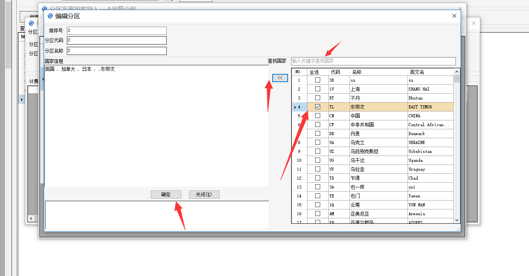This screenshot has width=529, height=276.
Task: Uncheck the 东帝汶 checkbox
Action: [317, 107]
